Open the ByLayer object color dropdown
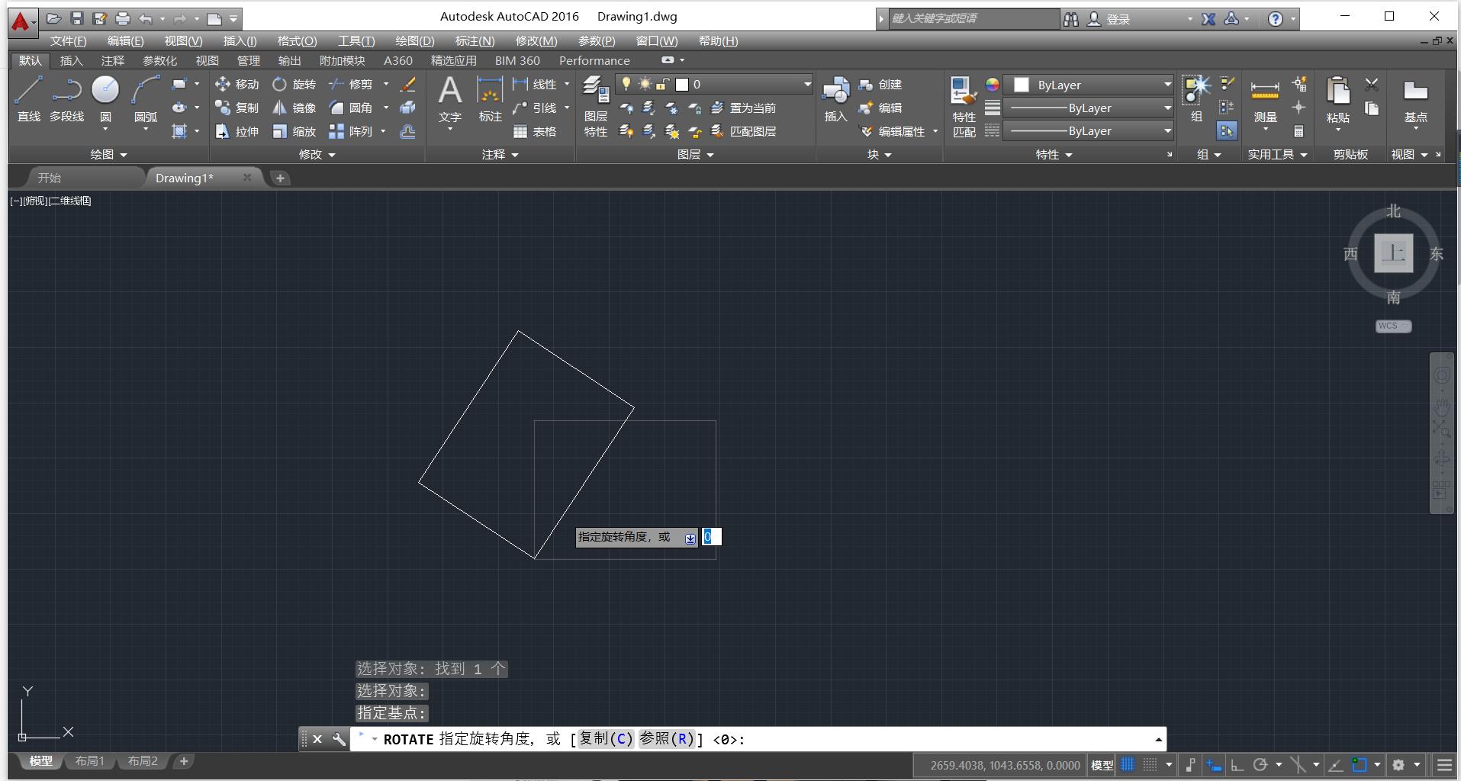The image size is (1461, 781). click(1167, 85)
